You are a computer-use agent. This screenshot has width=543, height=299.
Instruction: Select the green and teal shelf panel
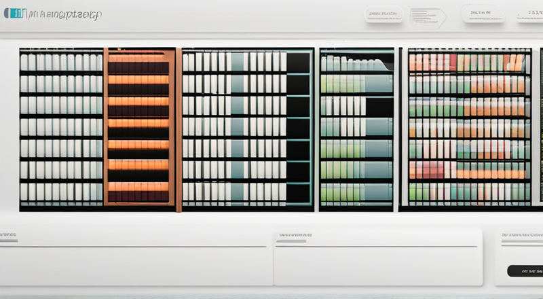[x=356, y=129]
